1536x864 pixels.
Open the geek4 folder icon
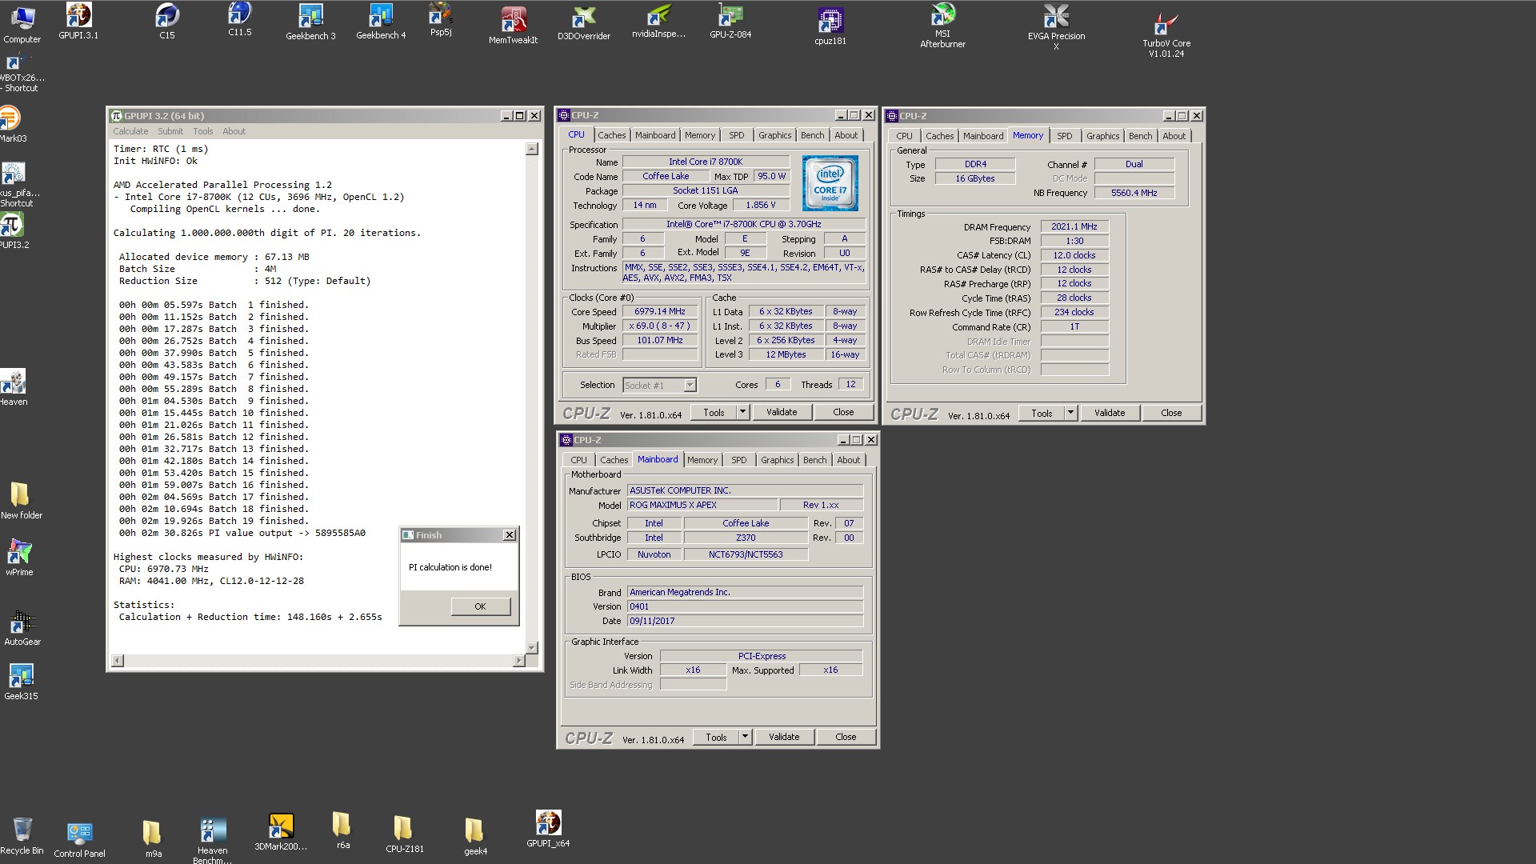pos(475,837)
